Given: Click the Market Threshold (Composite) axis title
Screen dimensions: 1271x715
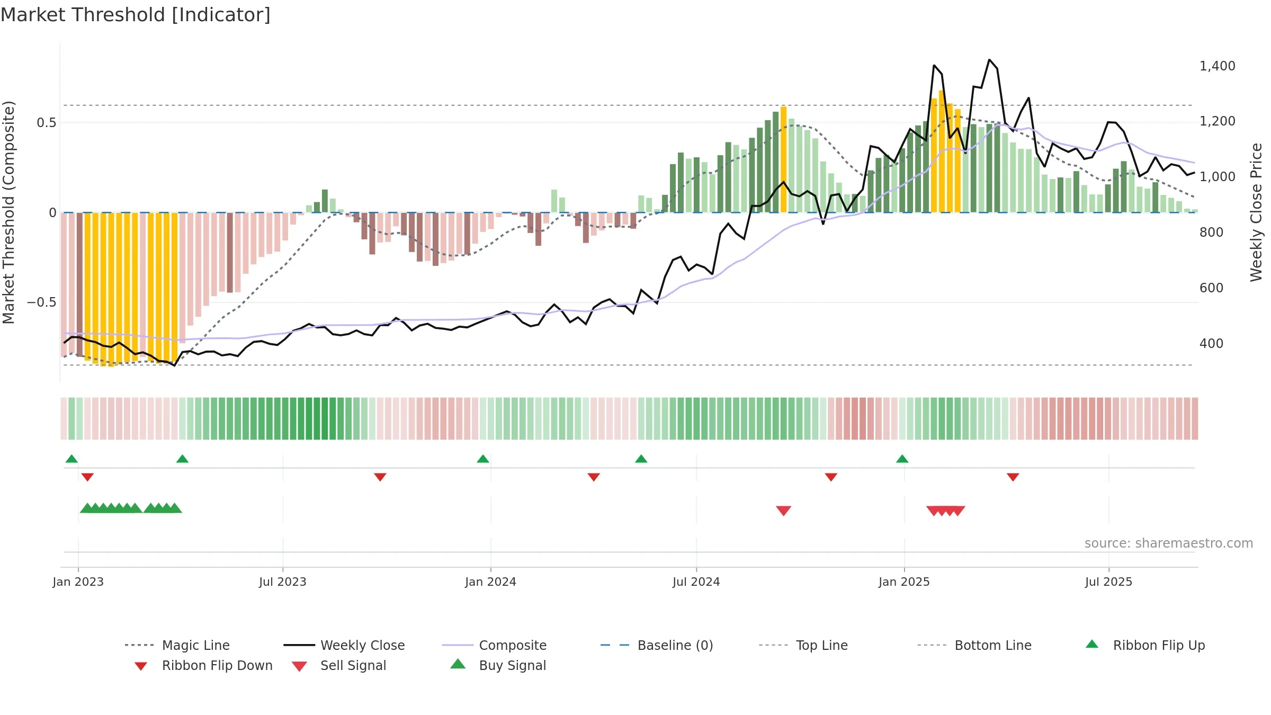Looking at the screenshot, I should point(8,212).
